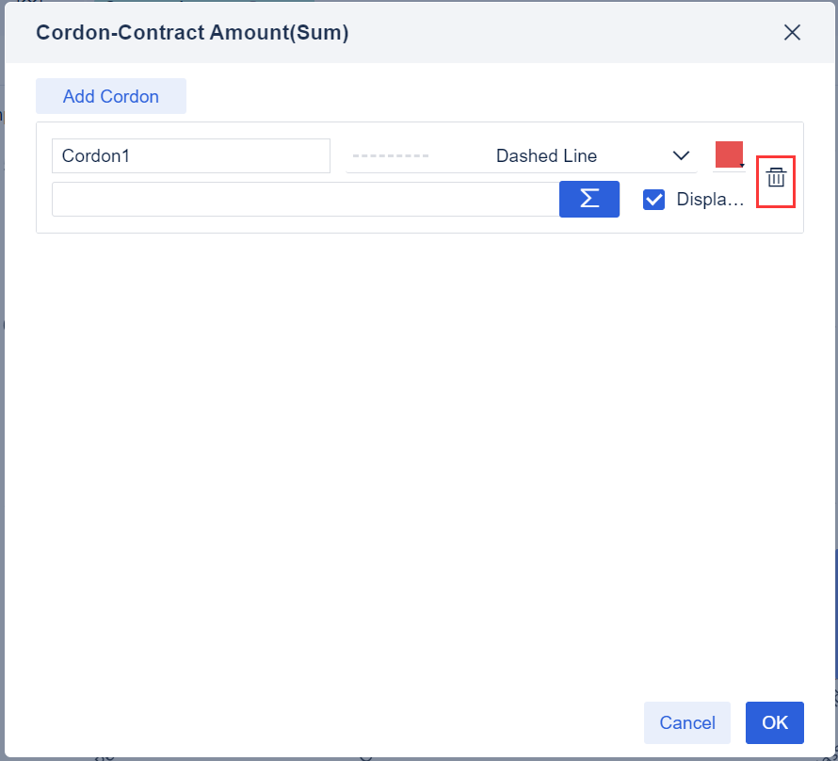Click the small arrow beside red swatch
Screen dimensions: 838x761
tap(742, 166)
